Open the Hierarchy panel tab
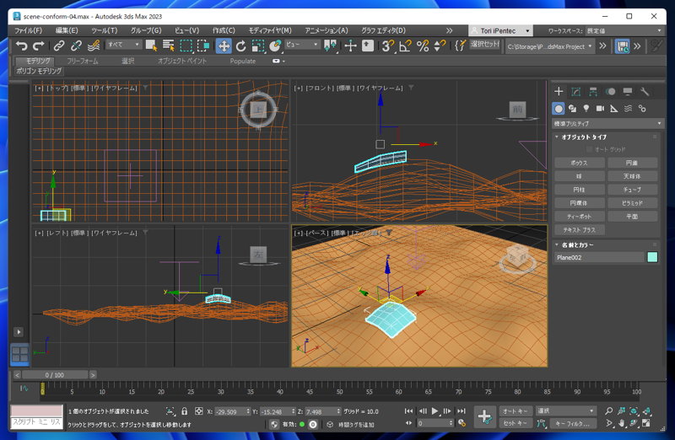This screenshot has height=440, width=675. [593, 92]
